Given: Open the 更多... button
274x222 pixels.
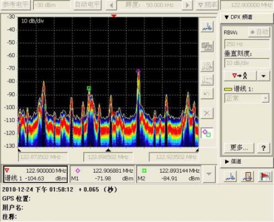Looking at the screenshot, I should 239,148.
